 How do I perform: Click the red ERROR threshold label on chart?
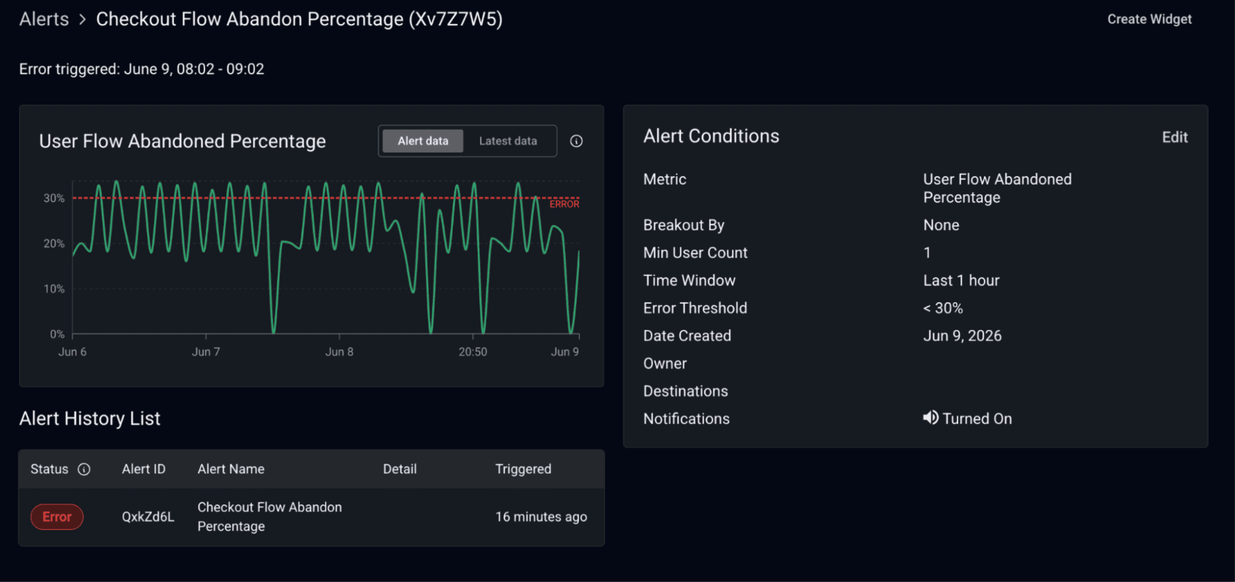564,205
